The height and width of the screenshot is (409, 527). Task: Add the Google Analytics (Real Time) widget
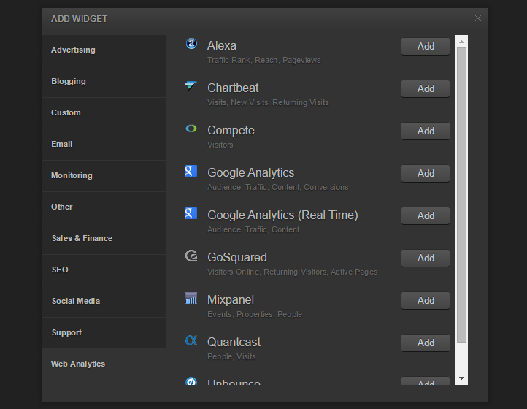tap(426, 215)
